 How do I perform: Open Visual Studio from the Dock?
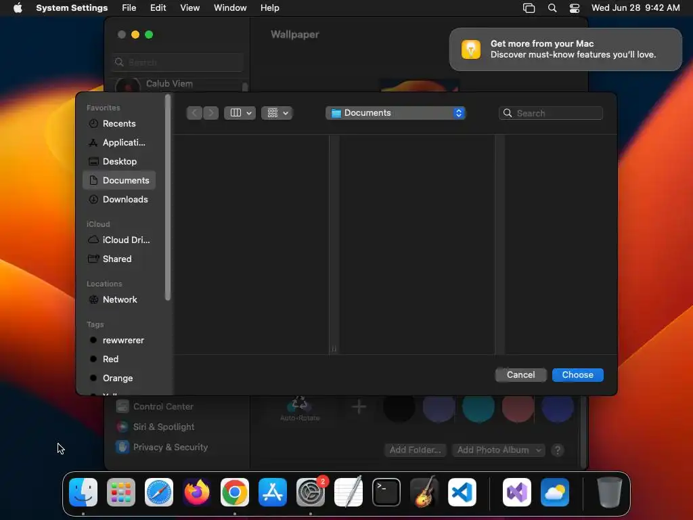pyautogui.click(x=517, y=492)
